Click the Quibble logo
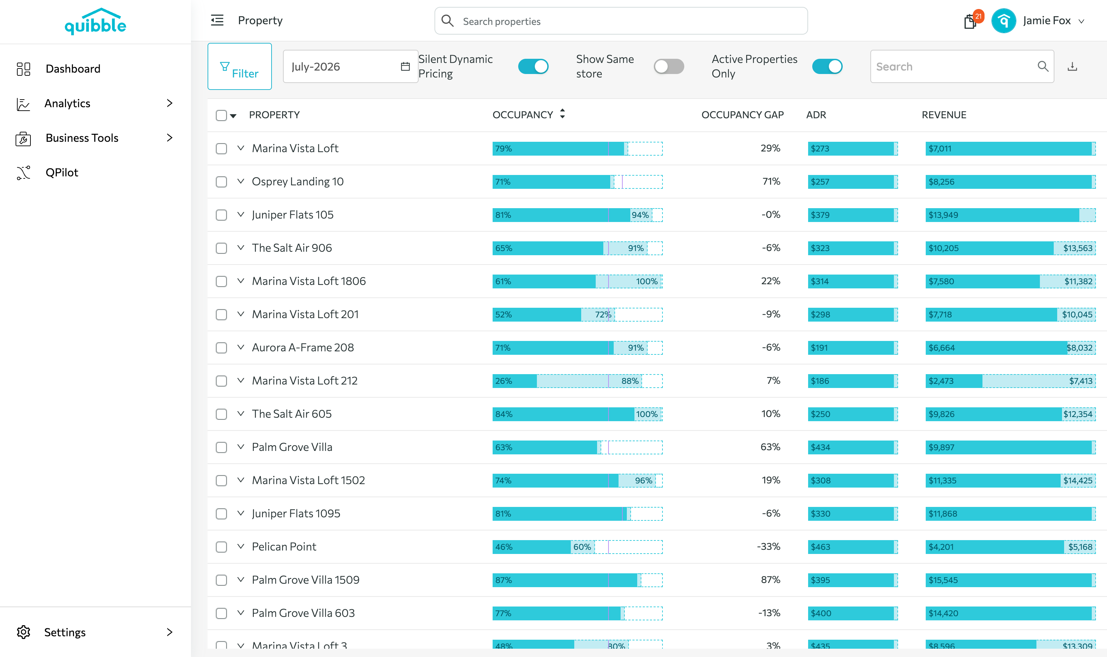The height and width of the screenshot is (657, 1107). tap(95, 21)
